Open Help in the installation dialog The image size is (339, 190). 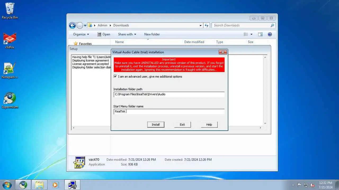209,125
